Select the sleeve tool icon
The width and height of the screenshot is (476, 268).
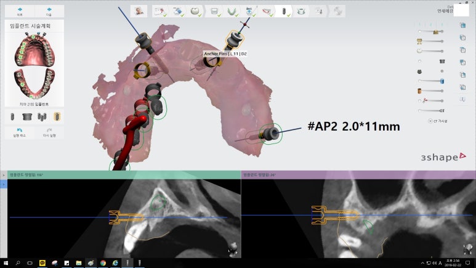[26, 116]
